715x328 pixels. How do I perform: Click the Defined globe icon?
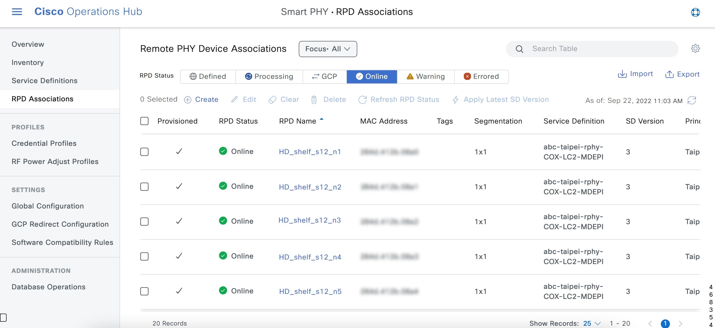[193, 77]
